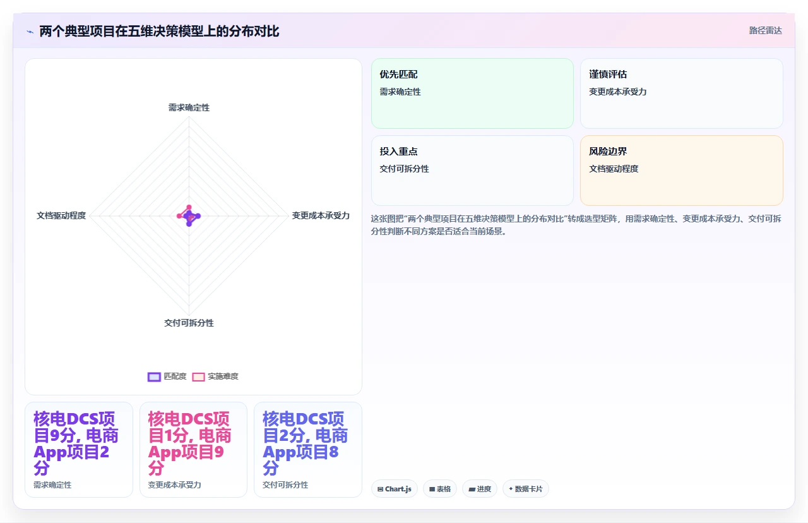The height and width of the screenshot is (523, 808).
Task: Open the 谨慎评估 card
Action: coord(682,93)
